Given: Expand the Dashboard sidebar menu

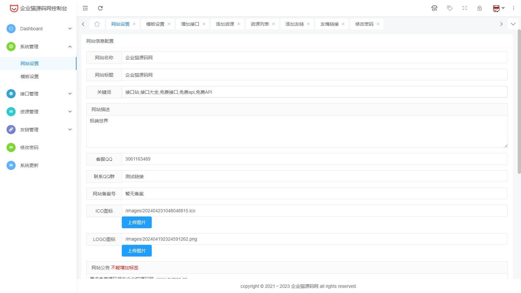Looking at the screenshot, I should (x=39, y=29).
